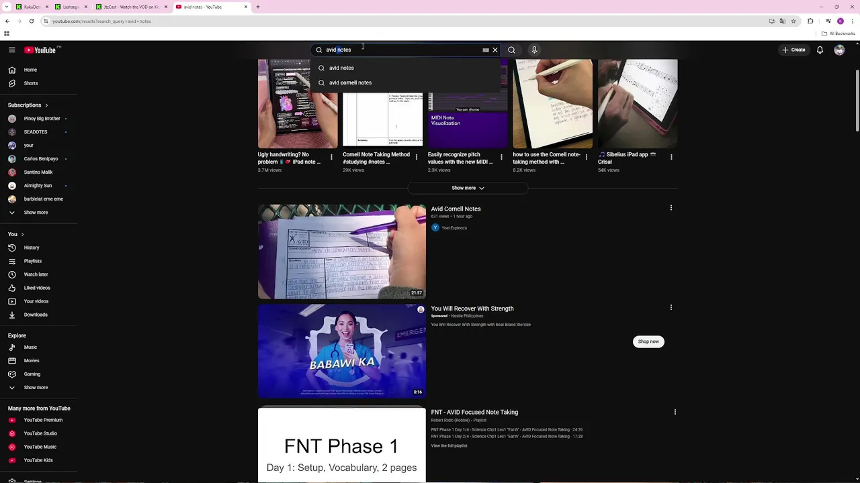Open the Subscriptions section header
This screenshot has width=860, height=483.
(28, 105)
